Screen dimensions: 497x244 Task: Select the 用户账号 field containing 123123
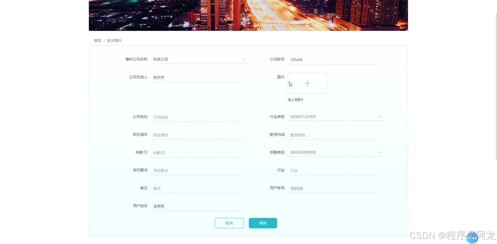point(333,188)
